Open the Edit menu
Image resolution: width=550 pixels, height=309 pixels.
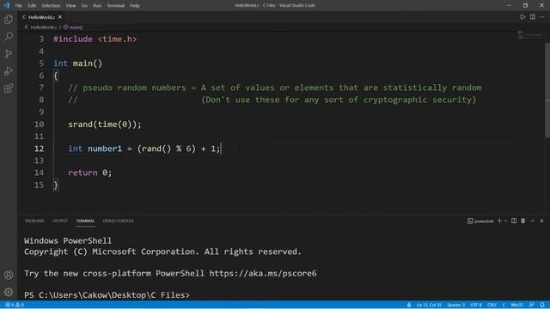tap(32, 6)
